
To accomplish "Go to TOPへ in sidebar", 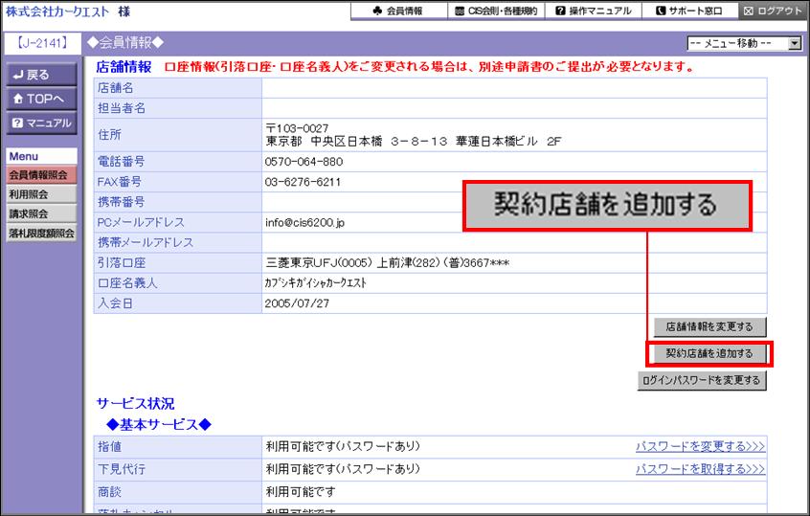I will (42, 99).
